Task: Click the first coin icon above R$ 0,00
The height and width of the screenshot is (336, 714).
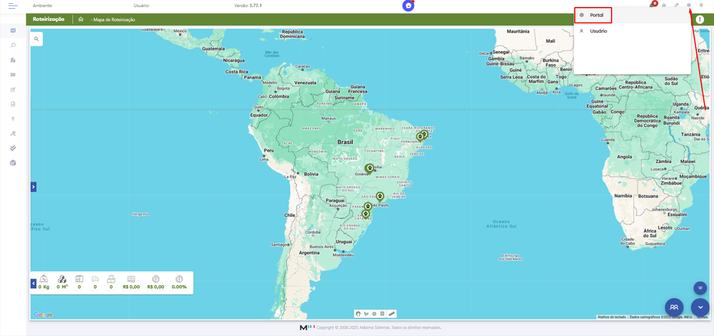Action: (x=156, y=279)
